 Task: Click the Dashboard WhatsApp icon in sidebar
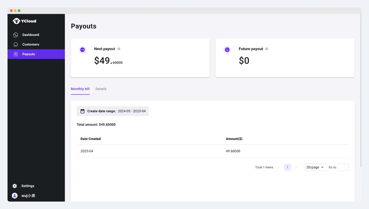click(16, 35)
